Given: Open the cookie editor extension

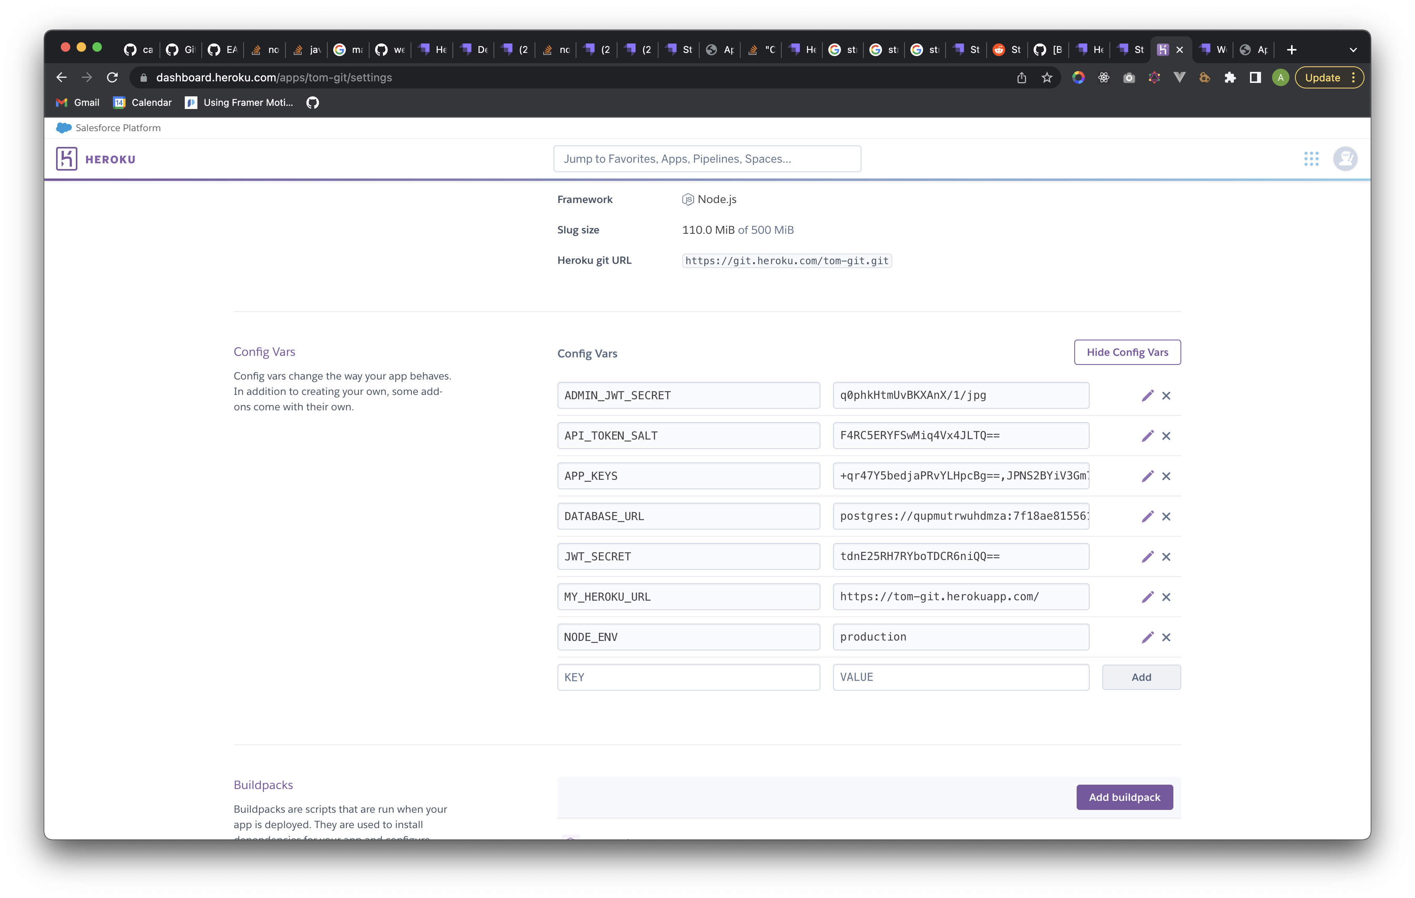Looking at the screenshot, I should point(1204,77).
